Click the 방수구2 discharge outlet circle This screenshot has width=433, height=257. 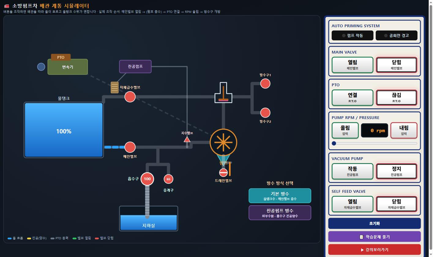[265, 113]
